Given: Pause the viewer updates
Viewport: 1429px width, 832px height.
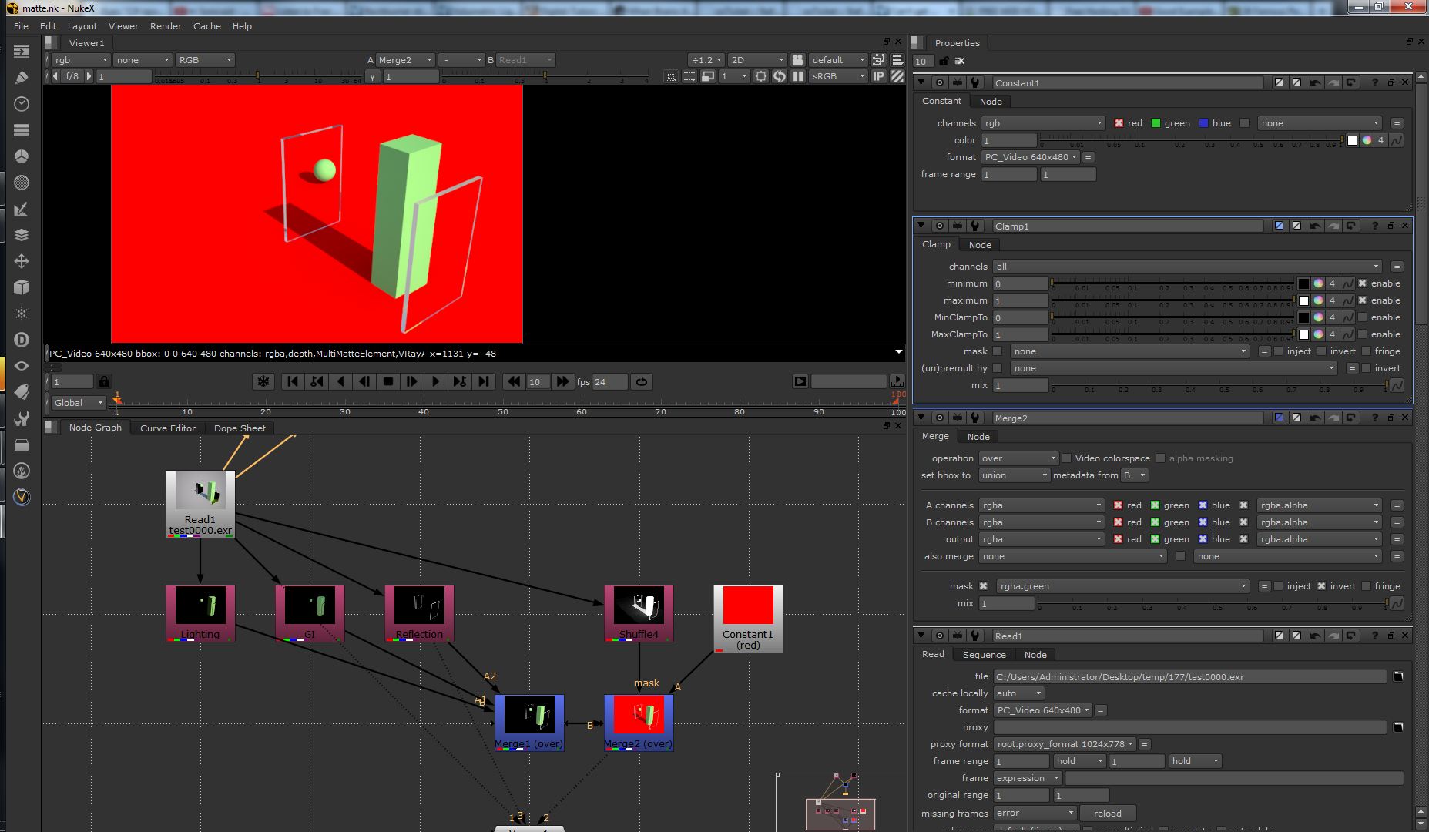Looking at the screenshot, I should click(798, 76).
